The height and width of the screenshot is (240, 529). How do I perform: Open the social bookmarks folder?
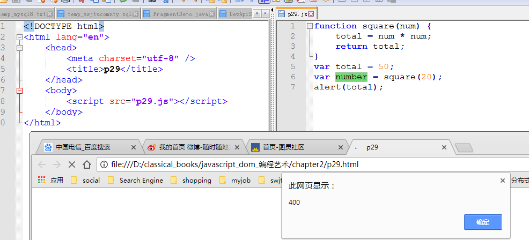[86, 181]
